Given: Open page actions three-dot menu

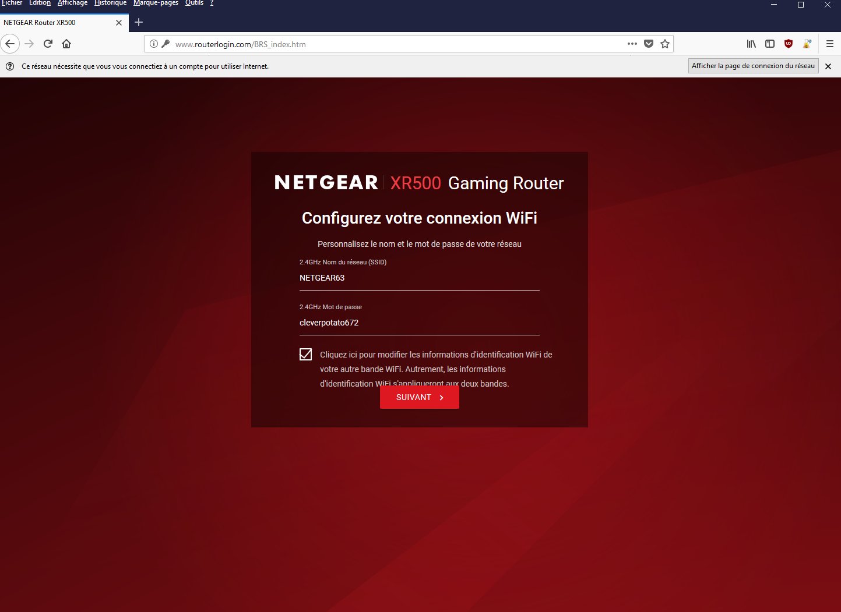Looking at the screenshot, I should coord(632,44).
